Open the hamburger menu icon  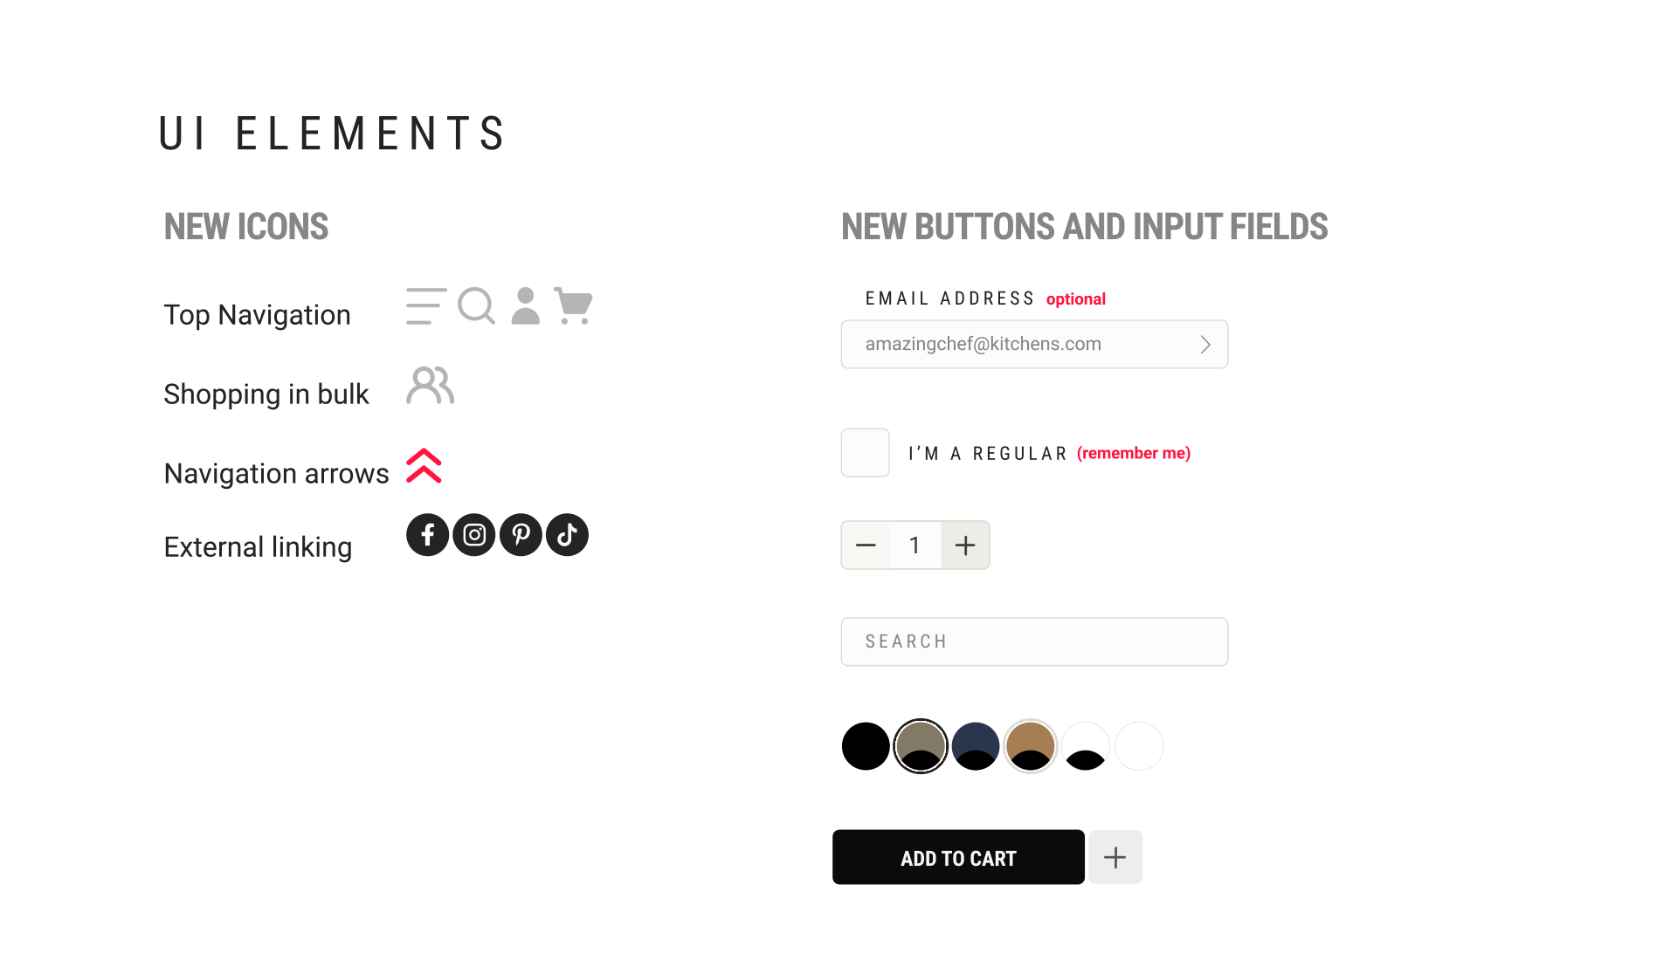tap(425, 306)
